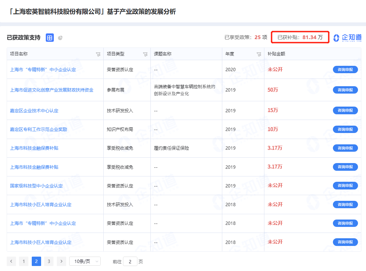Click the 履约责任保证保险 topic cell

pos(171,148)
